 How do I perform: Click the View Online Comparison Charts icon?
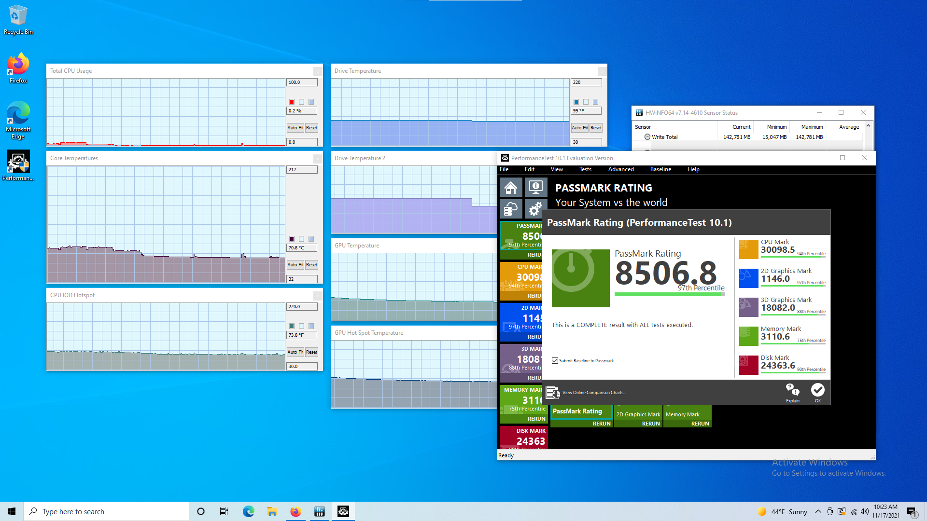[553, 393]
